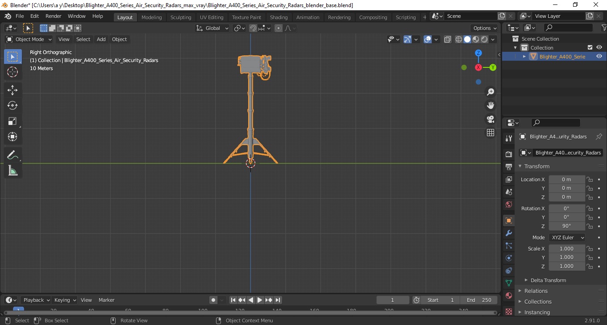Expand the Relations panel
607x325 pixels.
click(x=536, y=291)
